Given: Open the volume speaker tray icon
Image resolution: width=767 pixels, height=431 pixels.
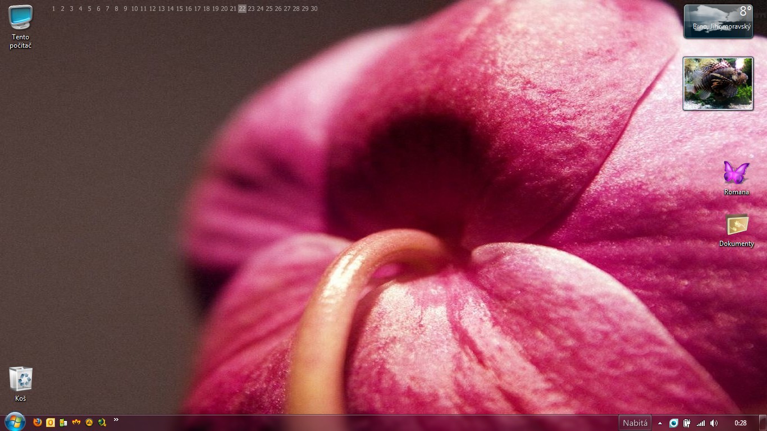Looking at the screenshot, I should coord(714,423).
